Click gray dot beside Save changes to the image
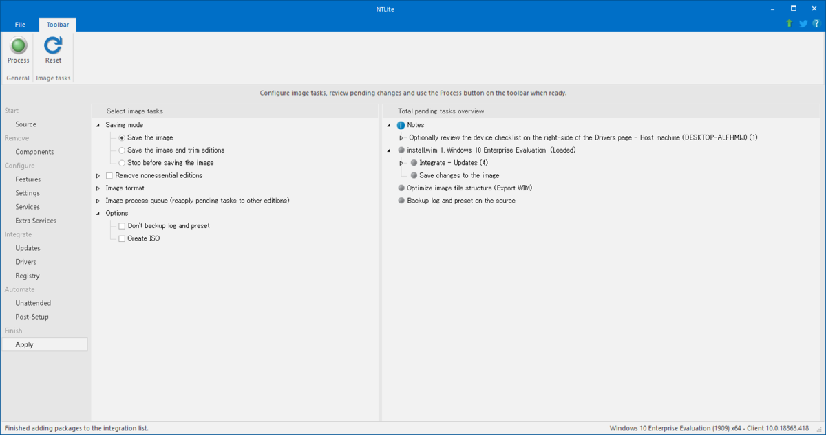This screenshot has width=826, height=435. 414,175
